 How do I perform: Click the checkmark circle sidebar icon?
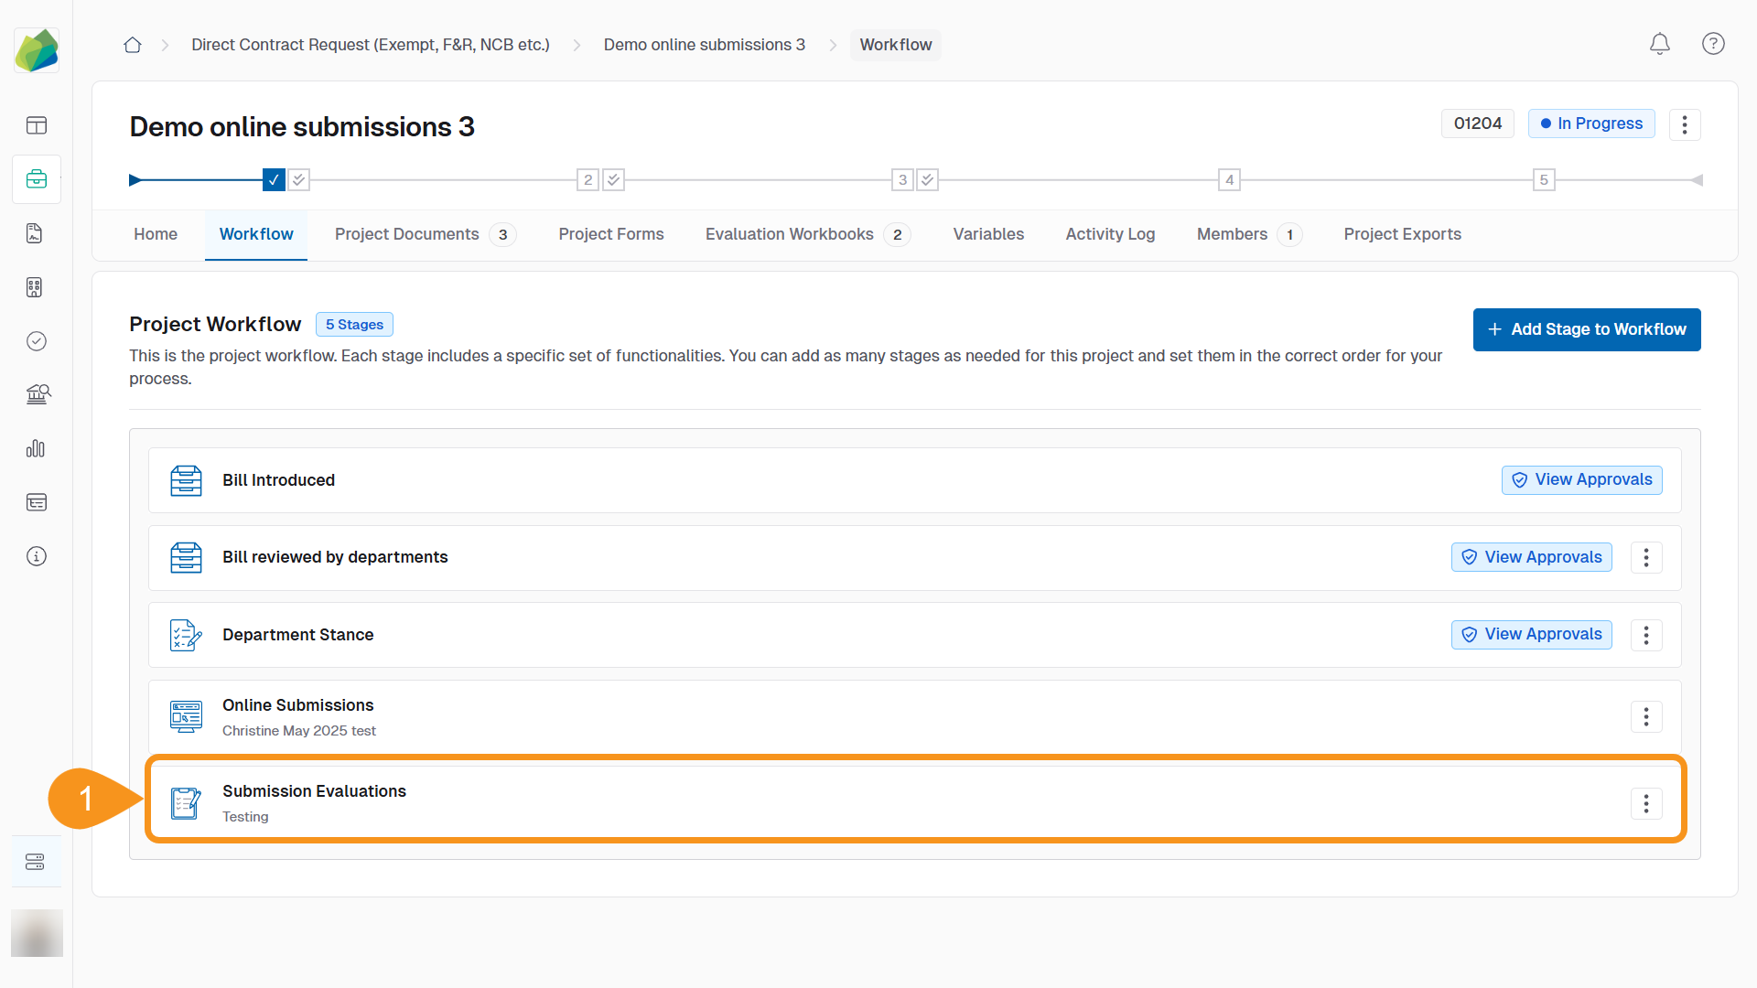click(x=37, y=341)
